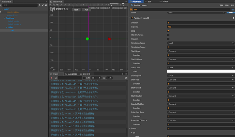
Task: Click the prefab Select (选择) button
Action: pos(221,5)
